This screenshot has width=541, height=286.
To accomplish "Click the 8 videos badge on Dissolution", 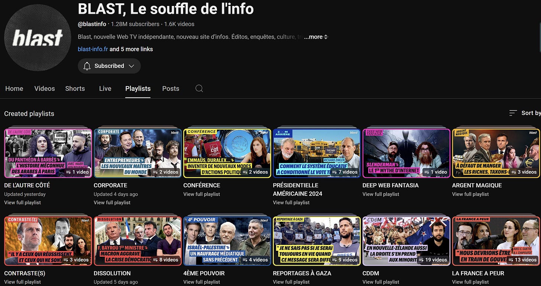I will (166, 260).
